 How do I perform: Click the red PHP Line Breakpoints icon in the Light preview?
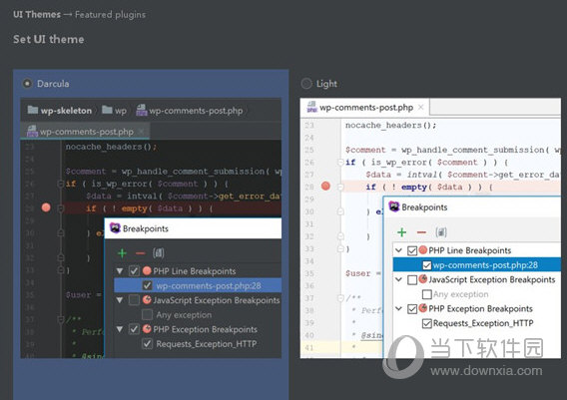pos(423,250)
